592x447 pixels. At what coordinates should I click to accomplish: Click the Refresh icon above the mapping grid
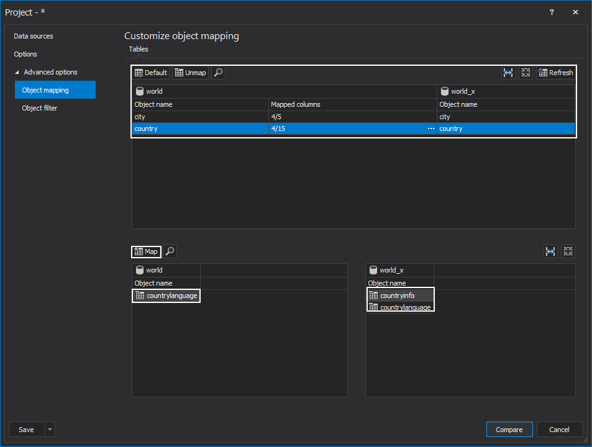[x=555, y=73]
